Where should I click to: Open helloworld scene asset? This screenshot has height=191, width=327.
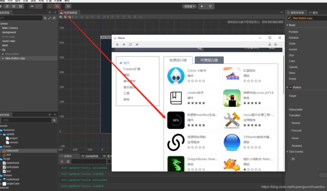(11, 151)
